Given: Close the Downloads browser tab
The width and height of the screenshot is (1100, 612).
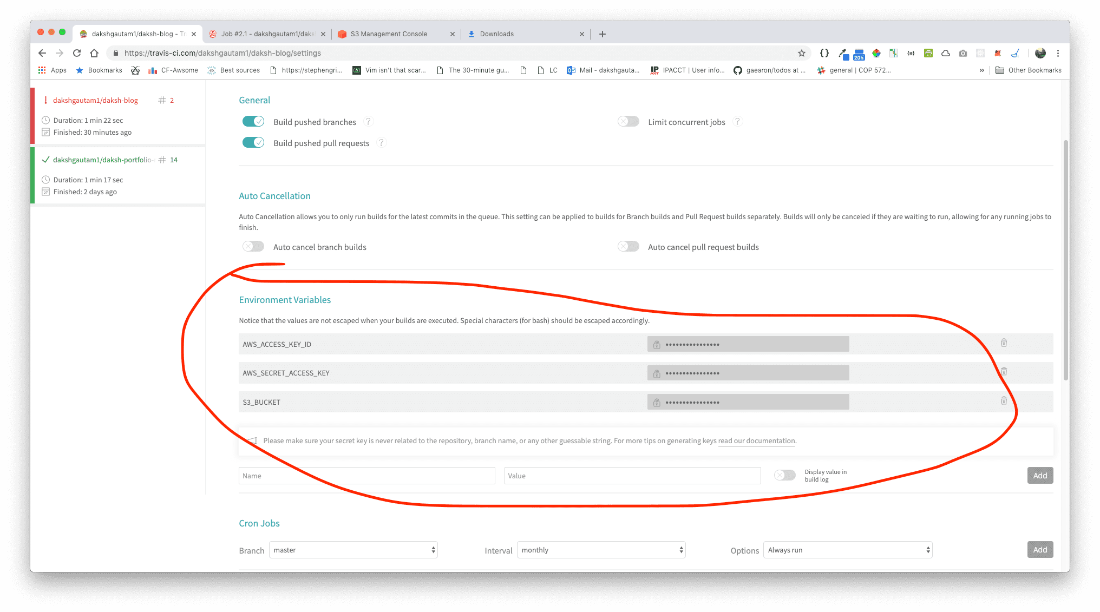Looking at the screenshot, I should [582, 34].
